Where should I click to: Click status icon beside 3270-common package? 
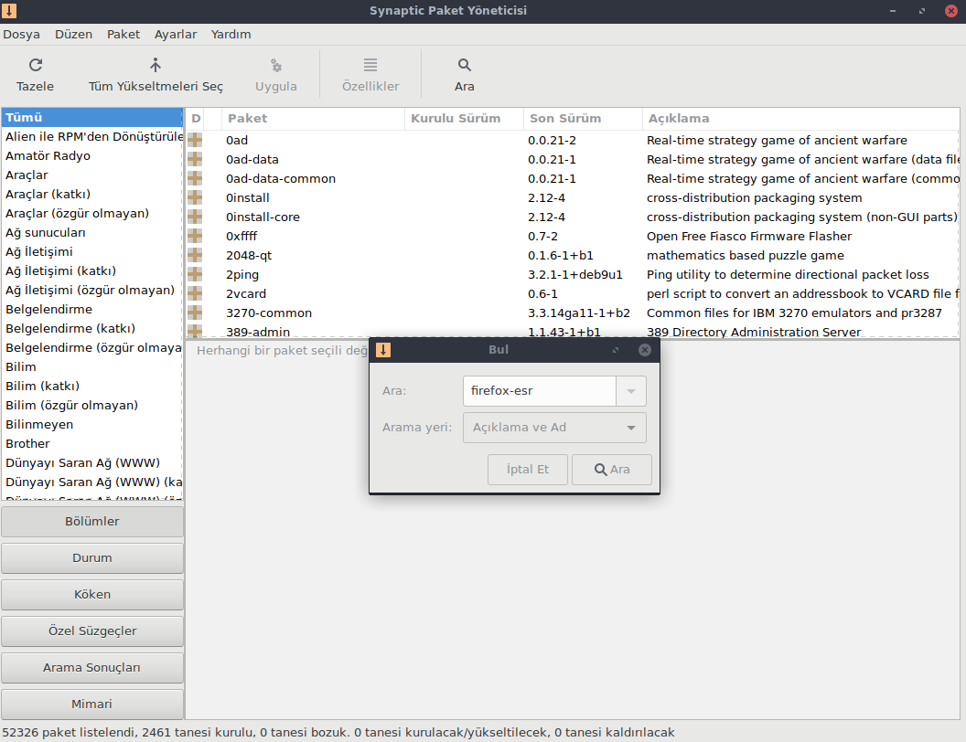click(195, 313)
